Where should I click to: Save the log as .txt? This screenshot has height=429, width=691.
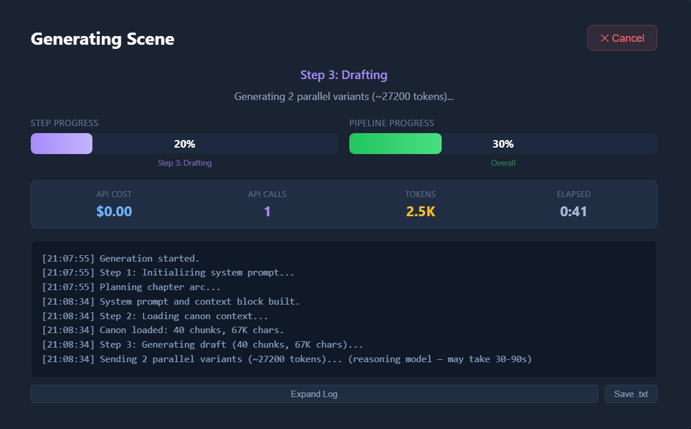[x=631, y=394]
